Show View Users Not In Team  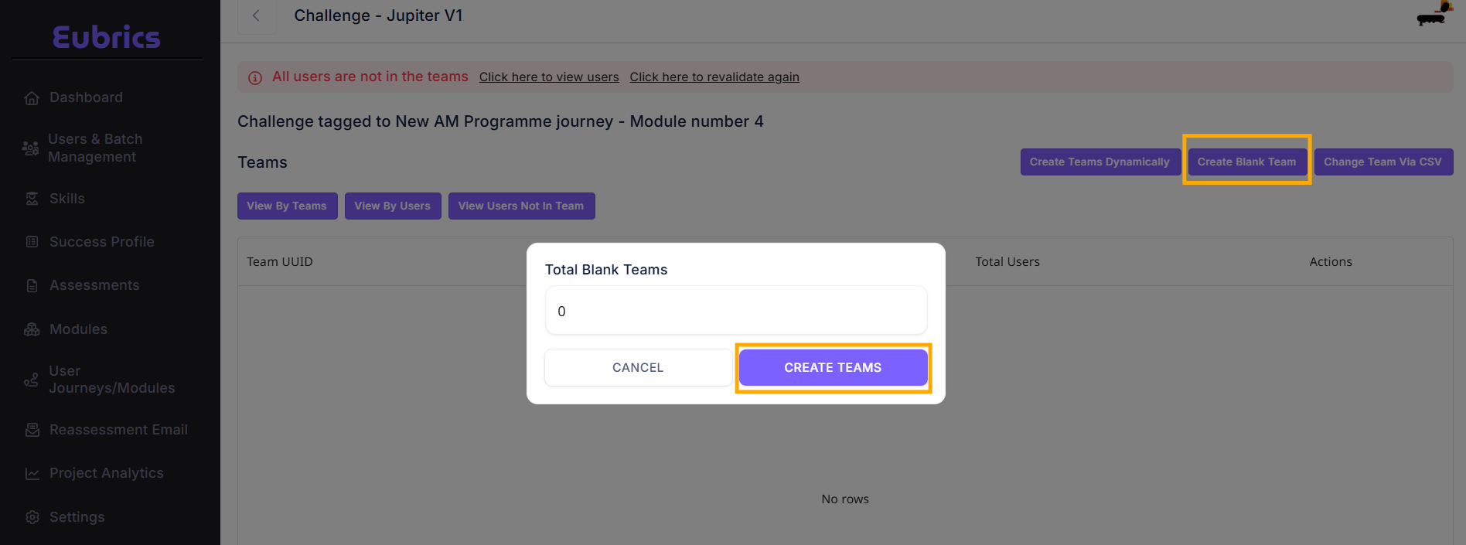[x=521, y=206]
